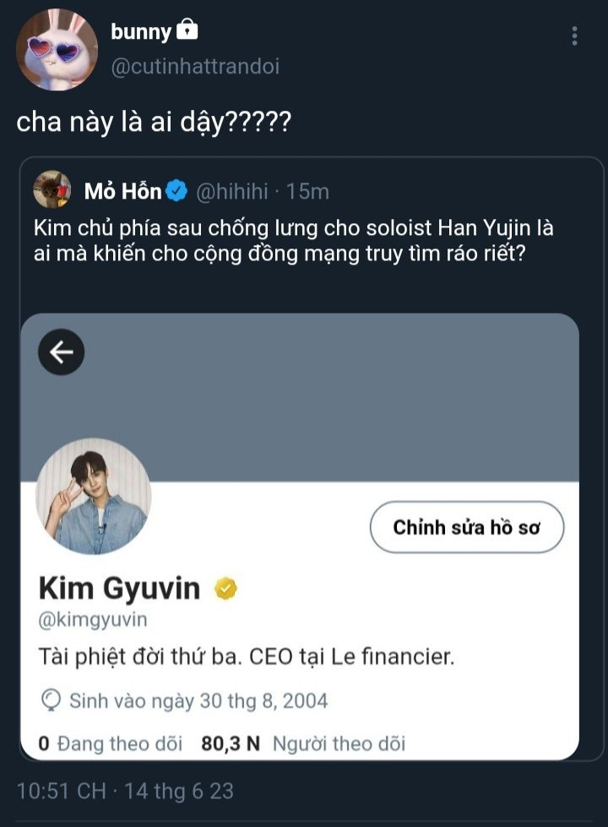608x827 pixels.
Task: Open the "Đang theo dõi" following list
Action: (110, 744)
